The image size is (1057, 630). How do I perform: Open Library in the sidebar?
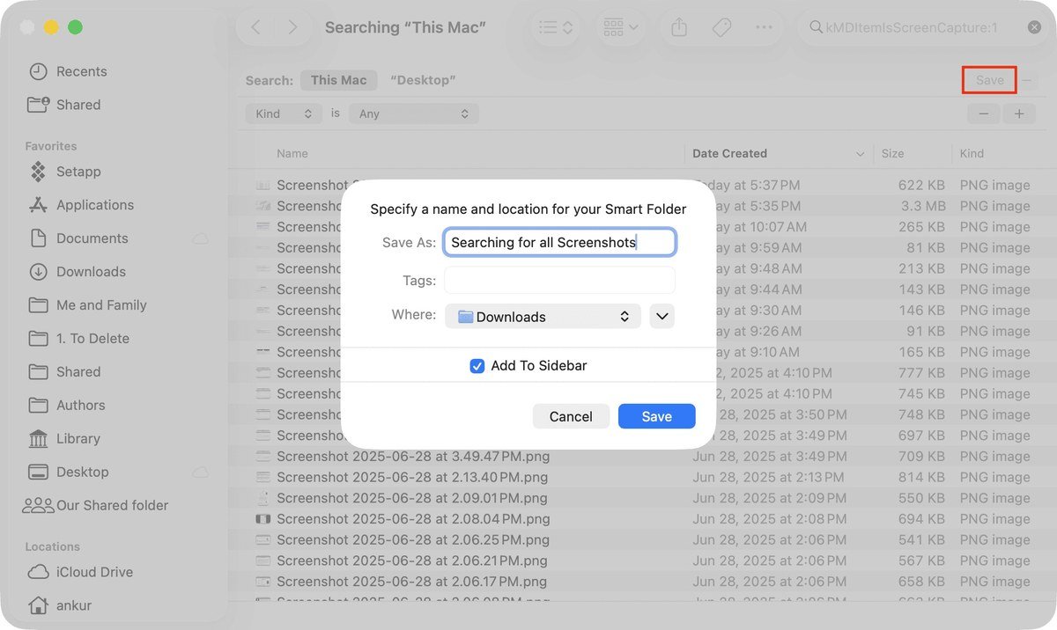click(78, 439)
